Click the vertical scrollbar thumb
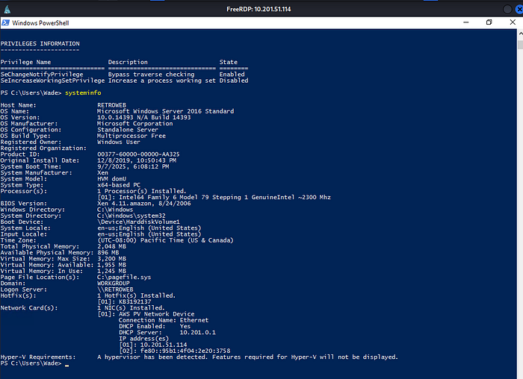The width and height of the screenshot is (523, 379). point(520,45)
